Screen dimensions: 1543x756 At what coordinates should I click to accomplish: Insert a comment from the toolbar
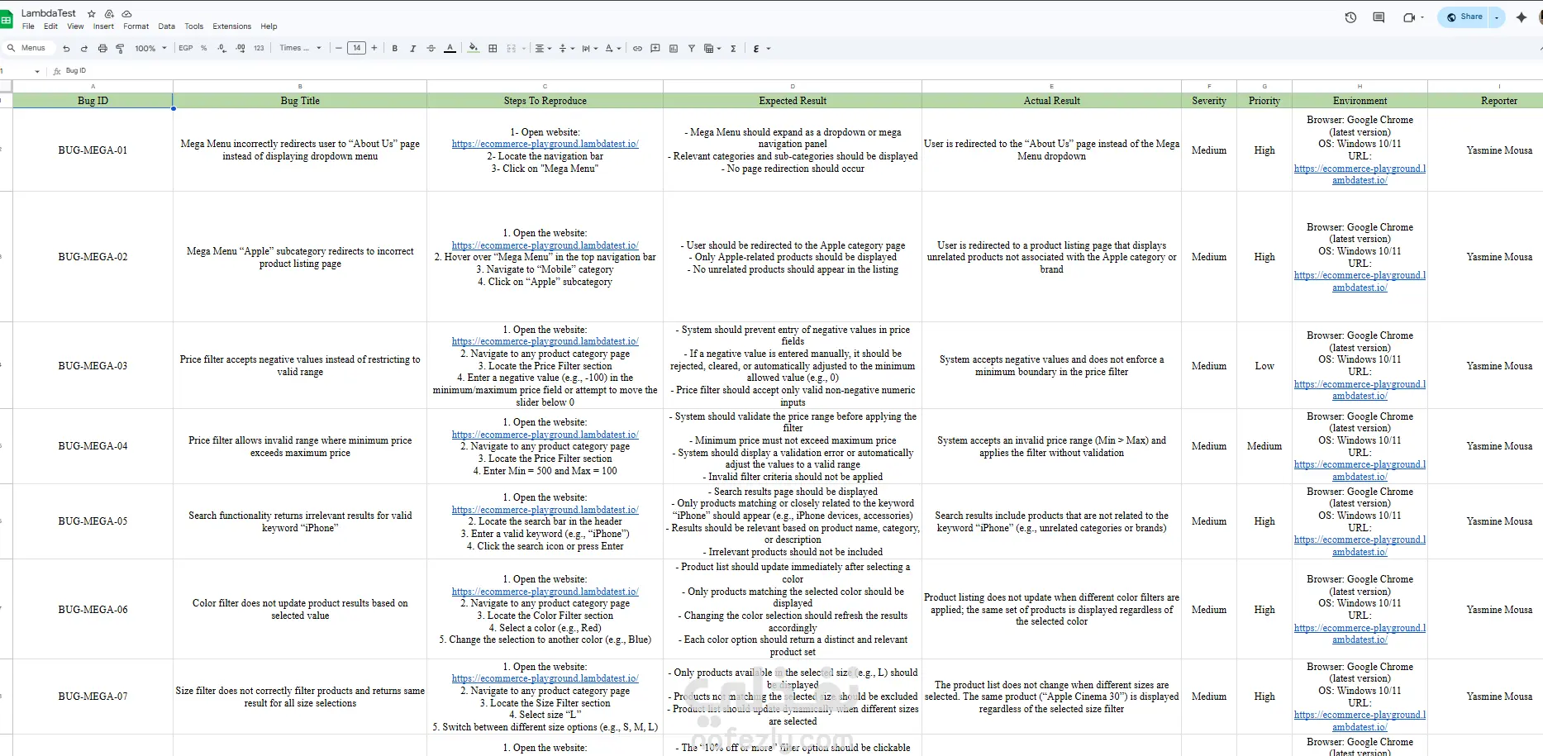[655, 49]
